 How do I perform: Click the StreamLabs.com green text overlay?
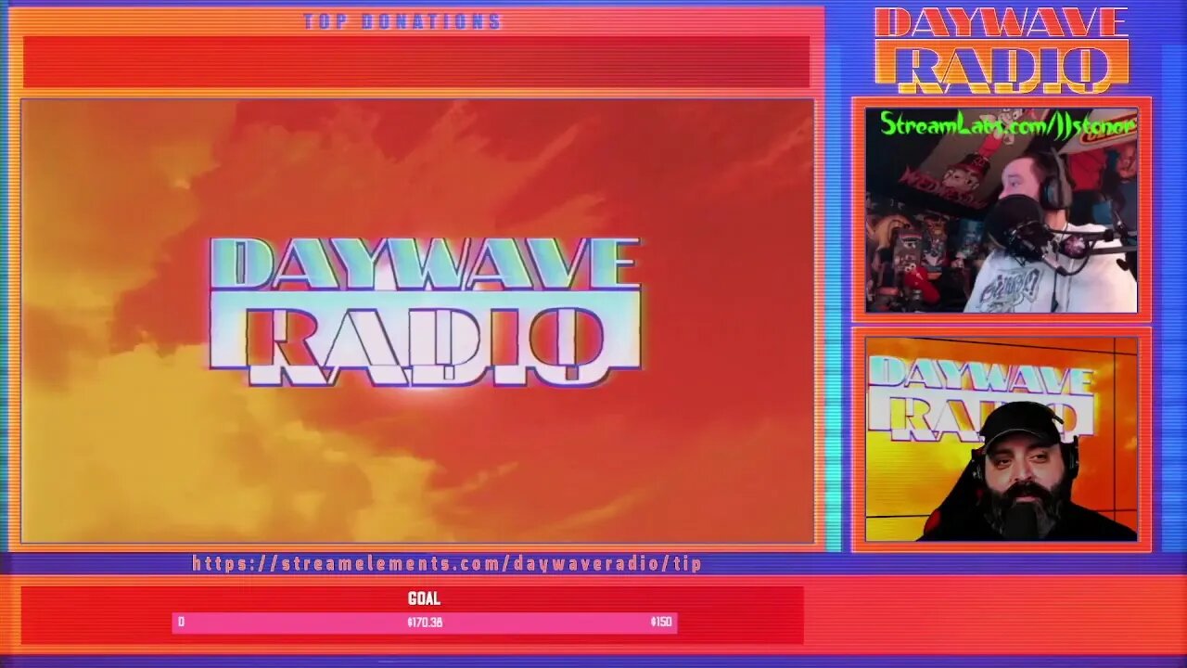click(1007, 123)
